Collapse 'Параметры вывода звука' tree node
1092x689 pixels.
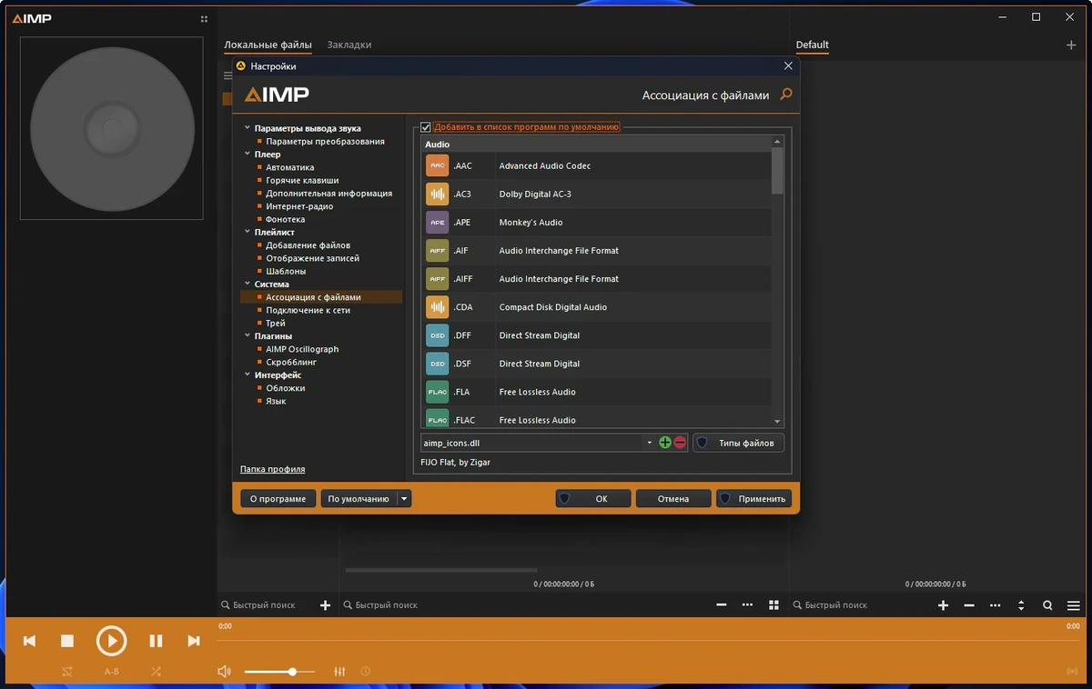click(x=247, y=128)
